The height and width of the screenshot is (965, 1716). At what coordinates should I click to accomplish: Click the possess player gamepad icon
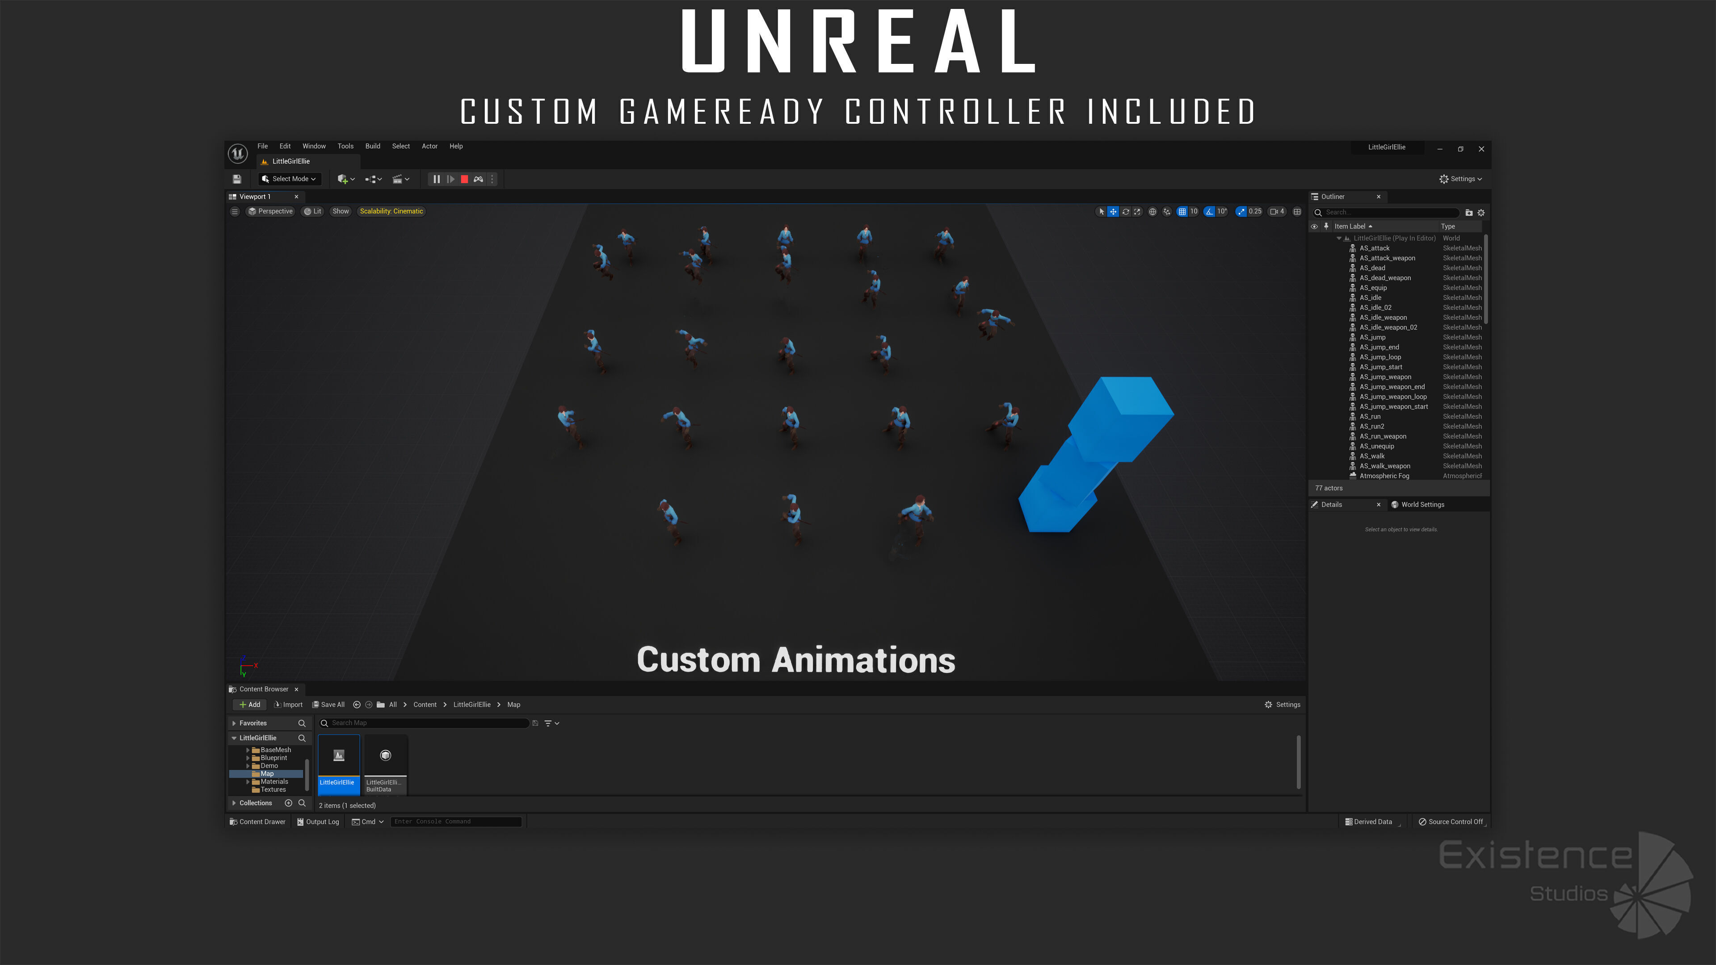[478, 179]
